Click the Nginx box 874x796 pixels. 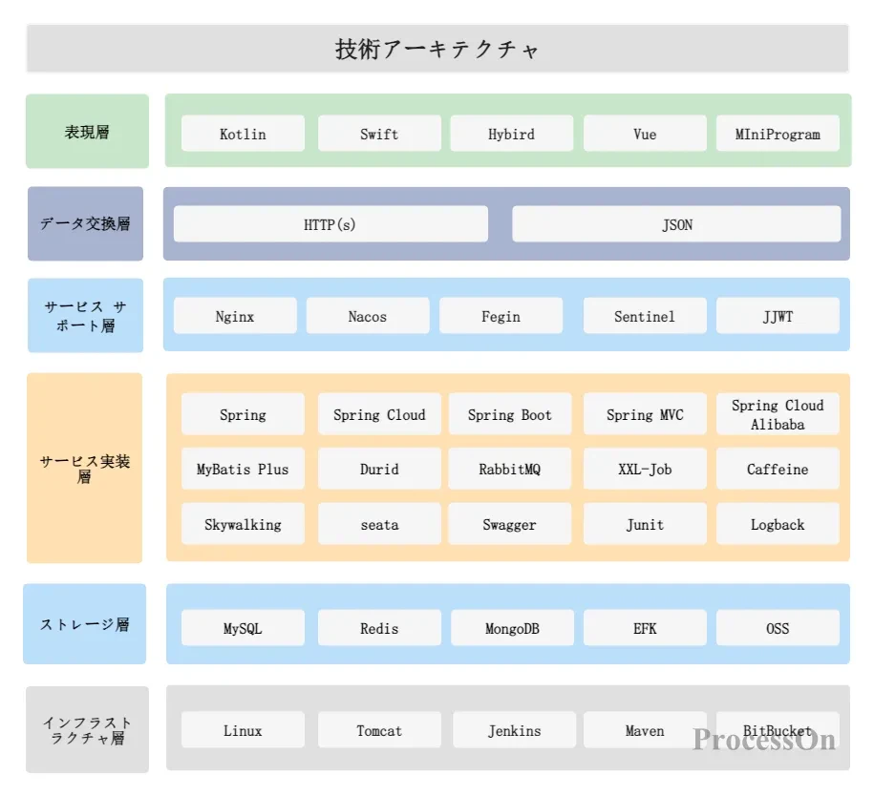pyautogui.click(x=234, y=316)
